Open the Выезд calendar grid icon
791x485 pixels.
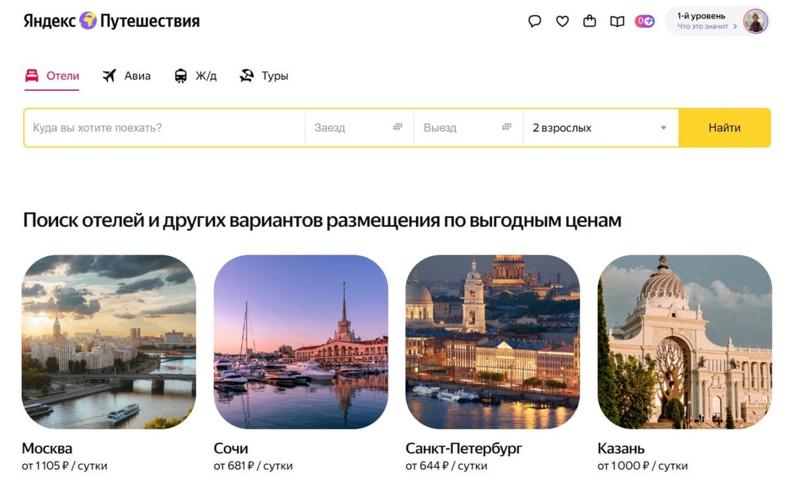tap(507, 127)
